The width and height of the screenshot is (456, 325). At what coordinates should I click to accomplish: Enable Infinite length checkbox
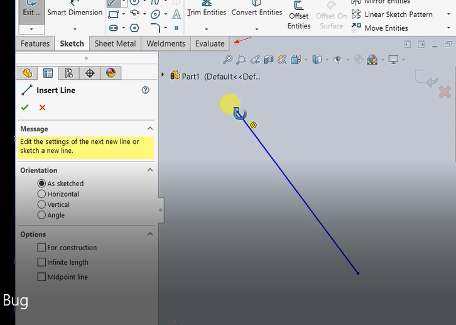click(41, 262)
